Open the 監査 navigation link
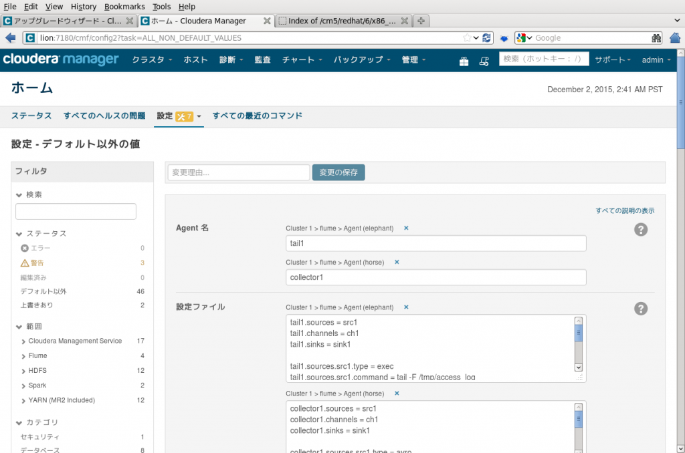The image size is (685, 453). (262, 59)
